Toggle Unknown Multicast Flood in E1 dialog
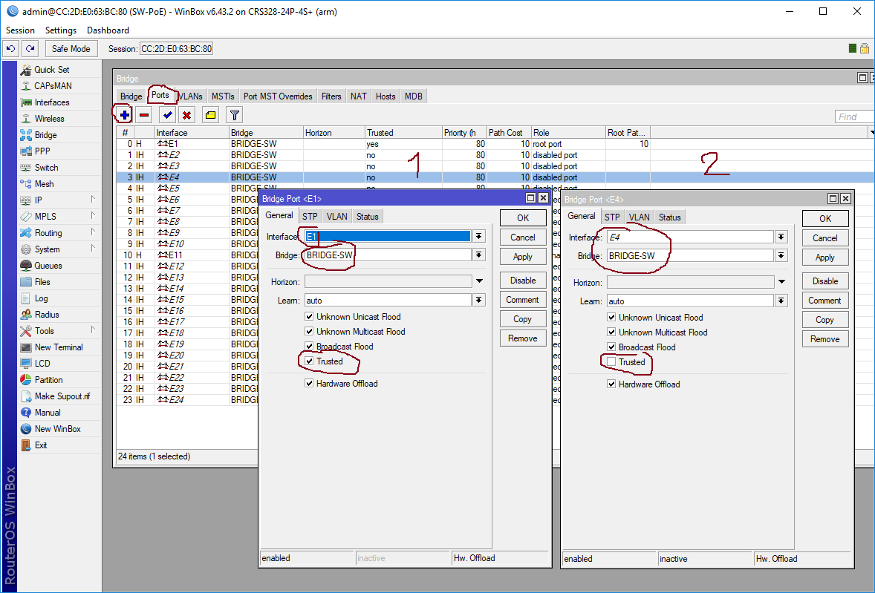The image size is (875, 593). (309, 332)
